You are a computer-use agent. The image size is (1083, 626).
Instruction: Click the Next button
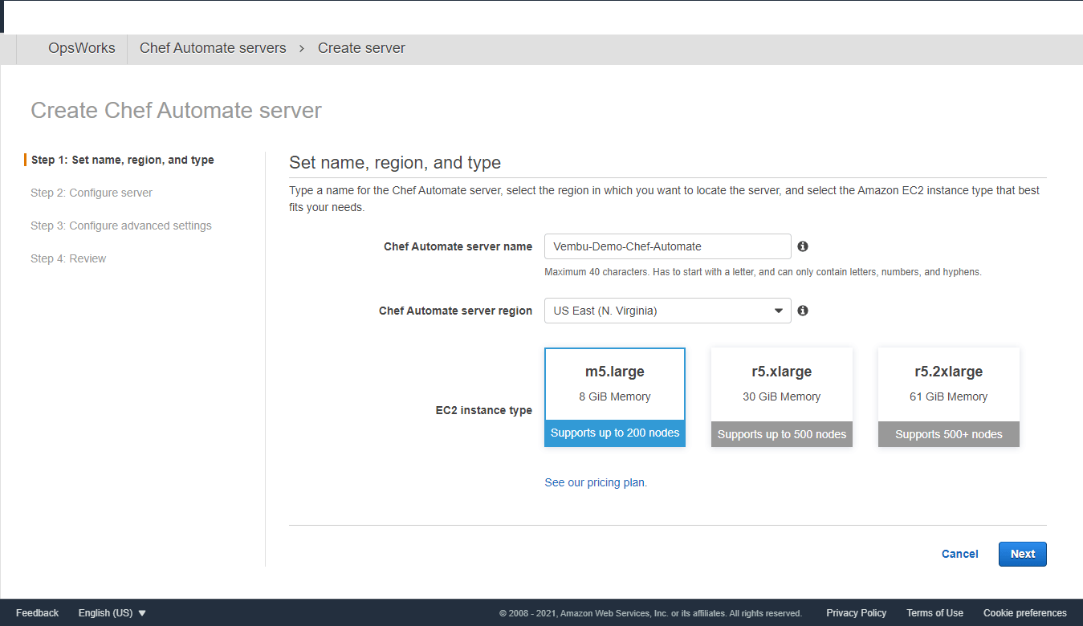pyautogui.click(x=1023, y=554)
